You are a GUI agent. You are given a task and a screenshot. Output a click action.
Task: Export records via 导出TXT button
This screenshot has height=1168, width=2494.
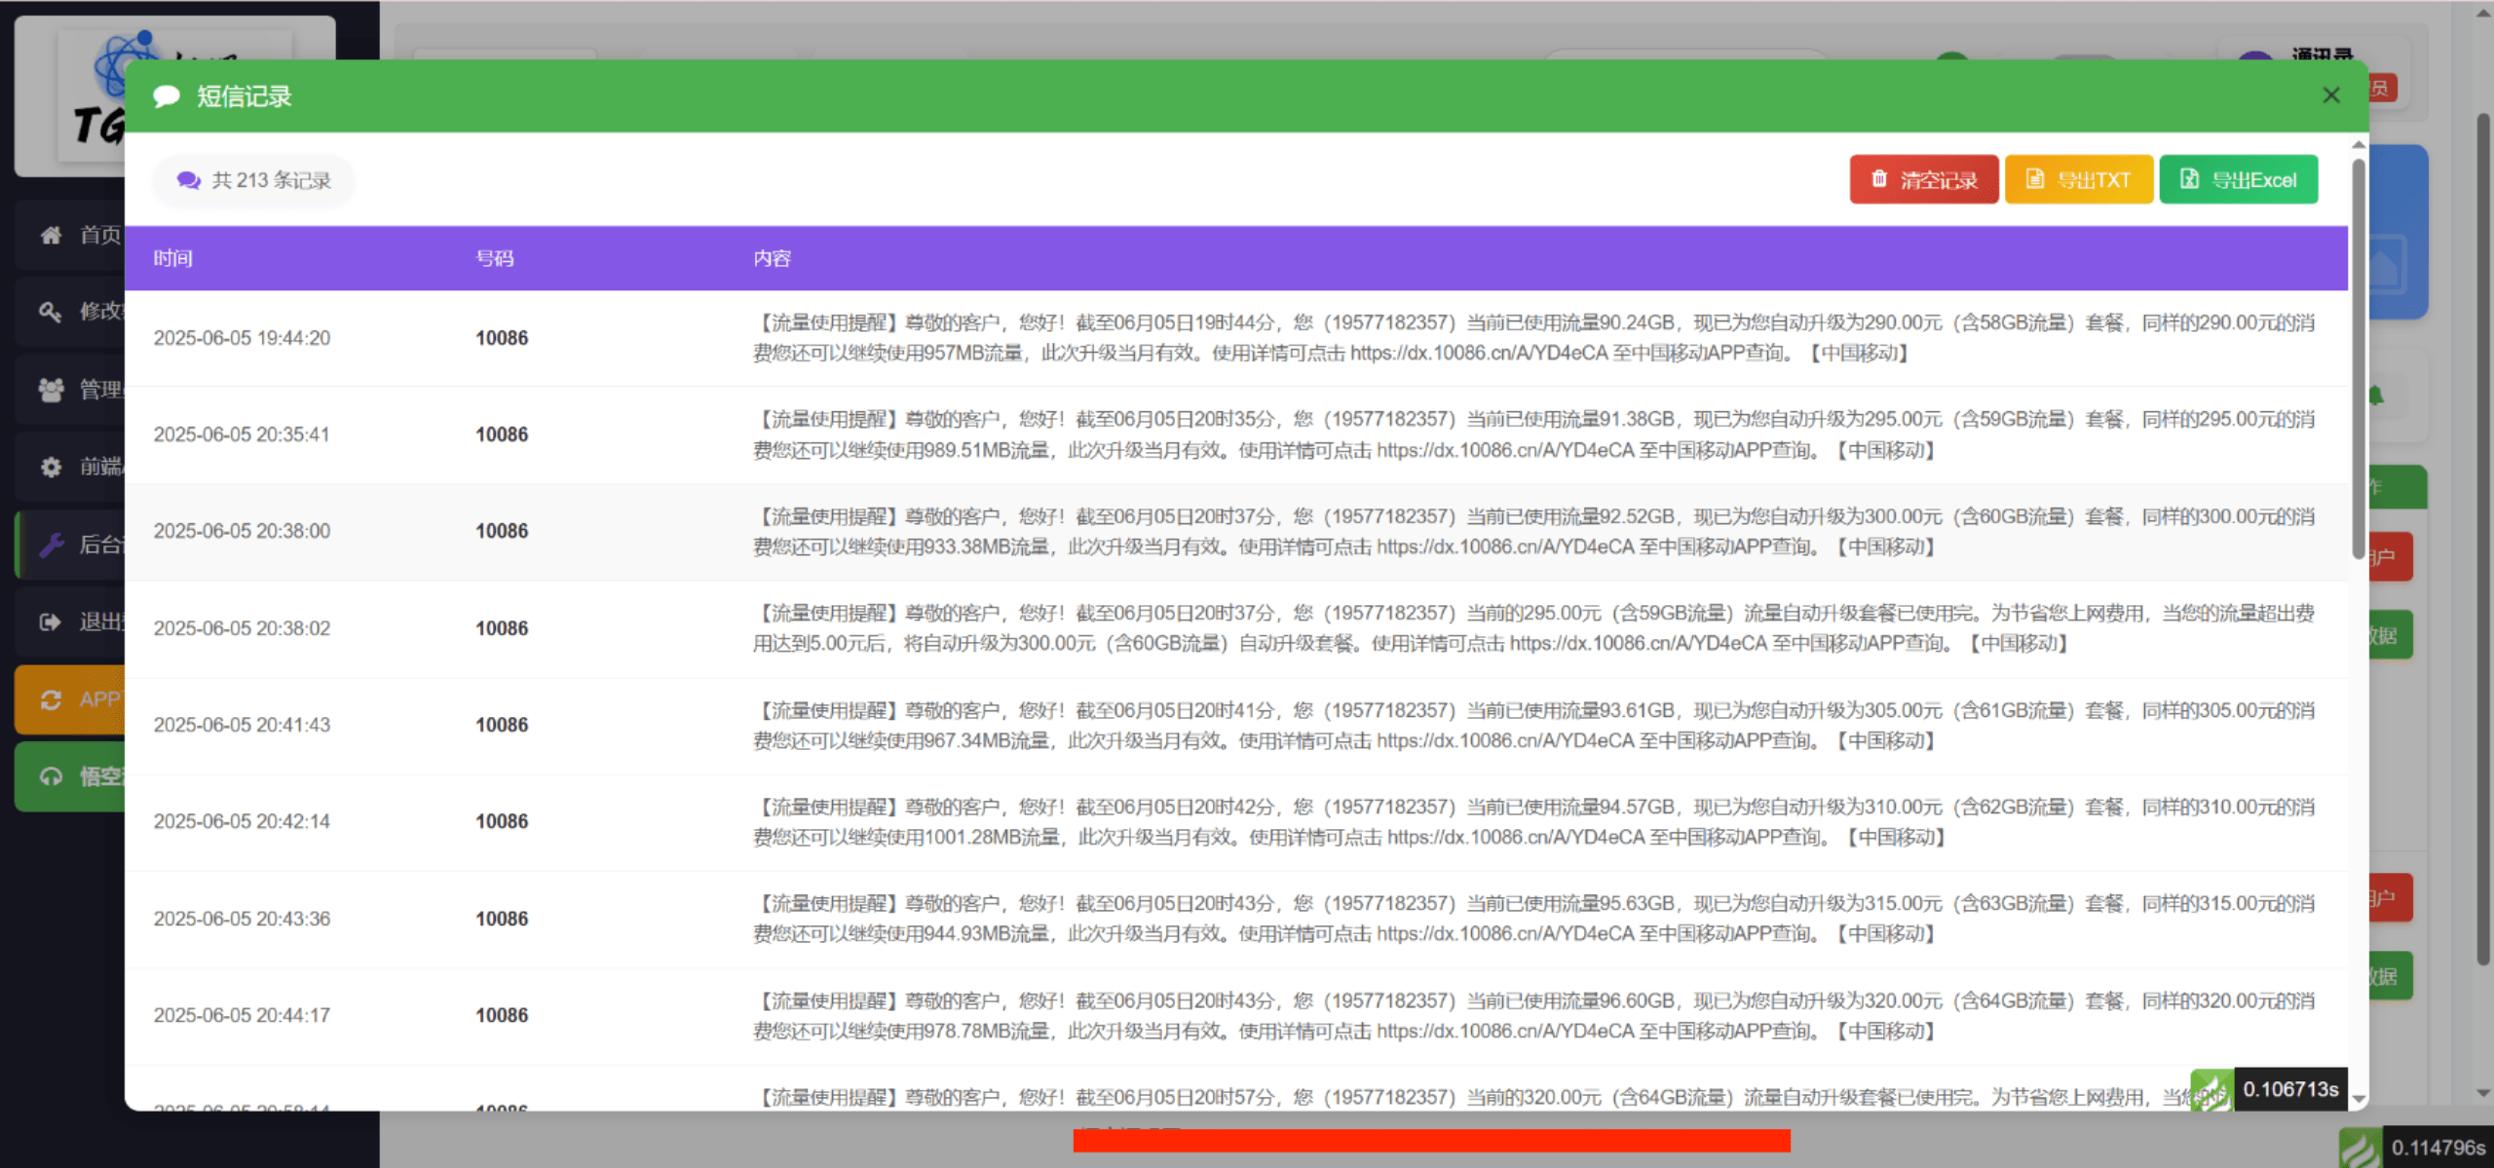pos(2078,179)
